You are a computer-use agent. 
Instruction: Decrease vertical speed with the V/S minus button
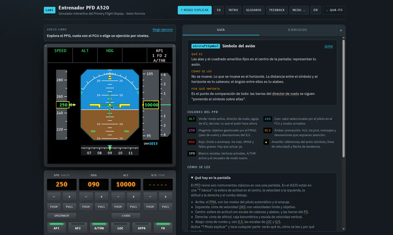pyautogui.click(x=150, y=197)
